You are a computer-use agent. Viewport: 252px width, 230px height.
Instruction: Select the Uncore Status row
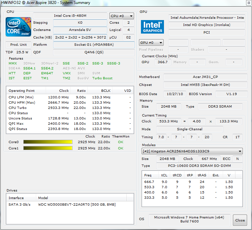[70, 118]
